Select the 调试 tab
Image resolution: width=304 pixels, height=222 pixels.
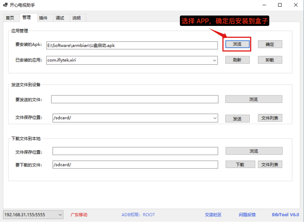[x=60, y=18]
